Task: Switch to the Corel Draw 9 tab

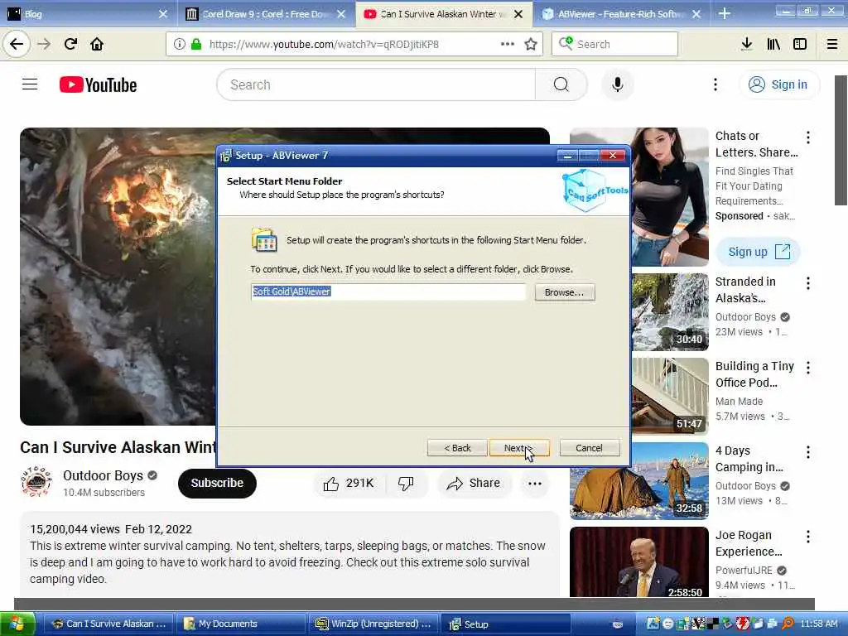Action: pyautogui.click(x=265, y=14)
